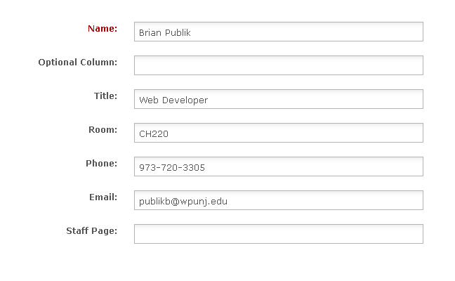
Task: Activate the empty Staff Page field
Action: (278, 234)
